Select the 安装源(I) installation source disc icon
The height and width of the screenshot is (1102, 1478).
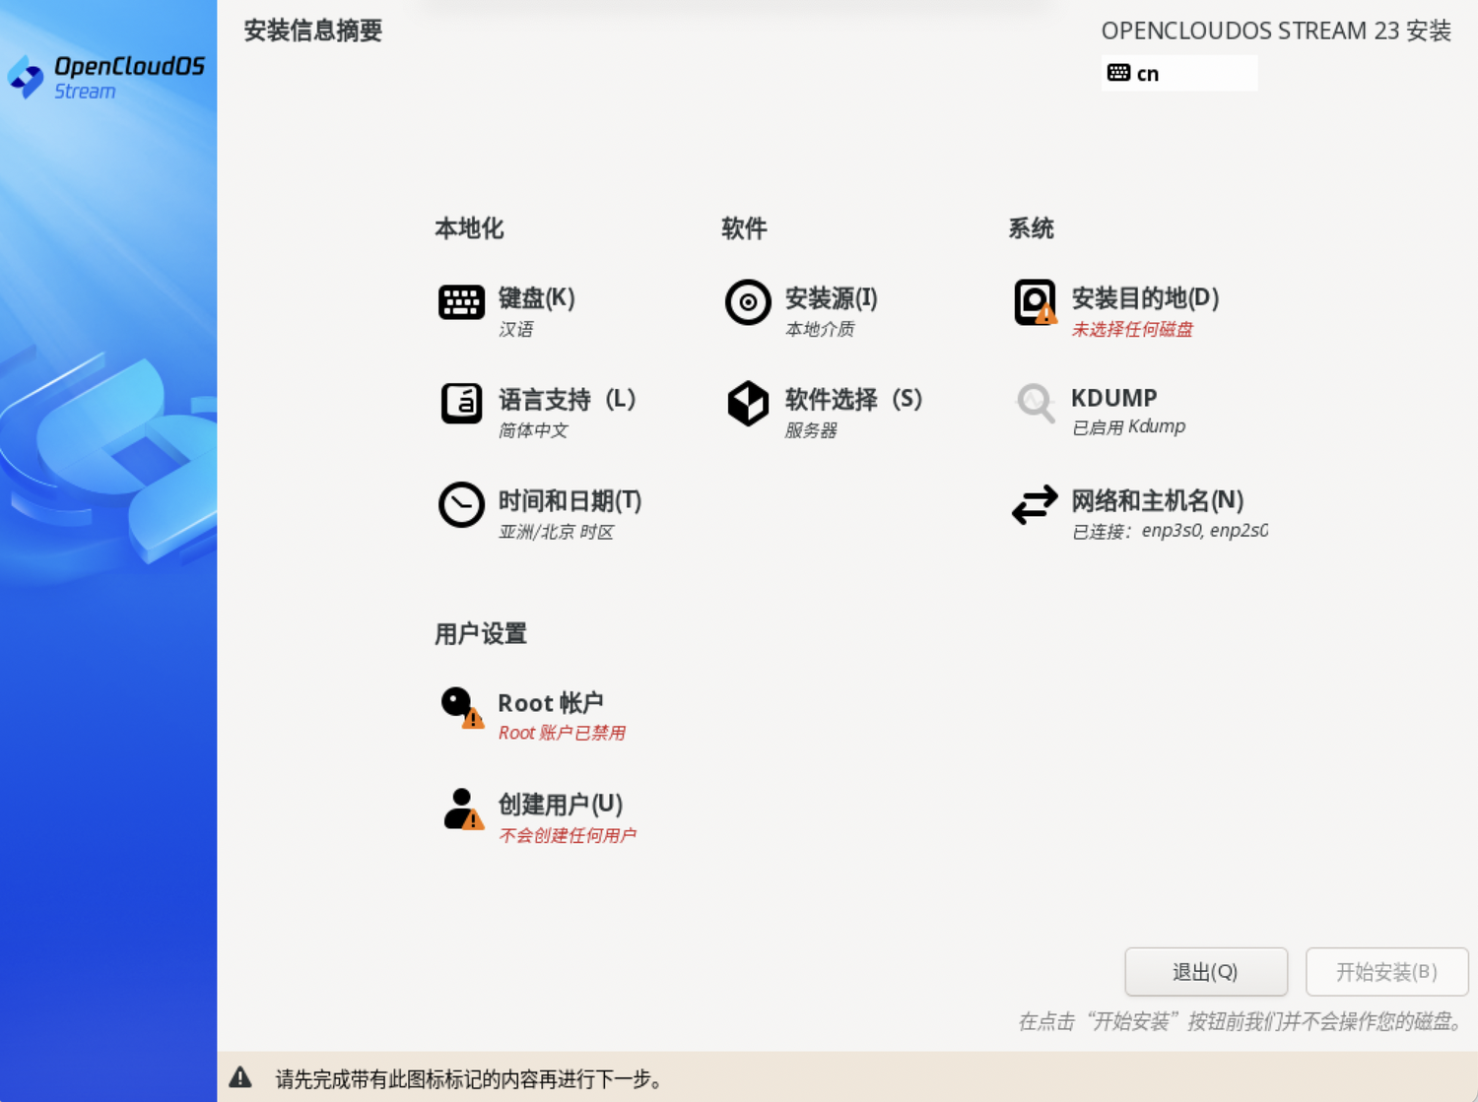[748, 302]
